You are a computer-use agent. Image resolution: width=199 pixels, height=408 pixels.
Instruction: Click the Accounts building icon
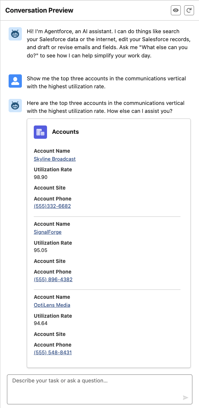tap(40, 132)
